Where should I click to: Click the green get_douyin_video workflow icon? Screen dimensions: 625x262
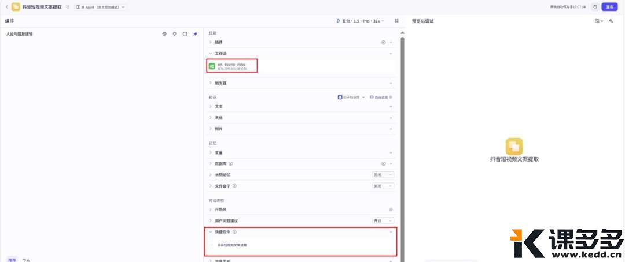click(212, 66)
